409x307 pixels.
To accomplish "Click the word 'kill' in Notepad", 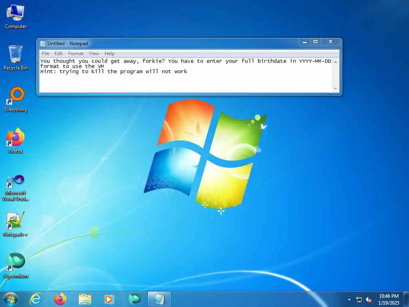I will 97,72.
